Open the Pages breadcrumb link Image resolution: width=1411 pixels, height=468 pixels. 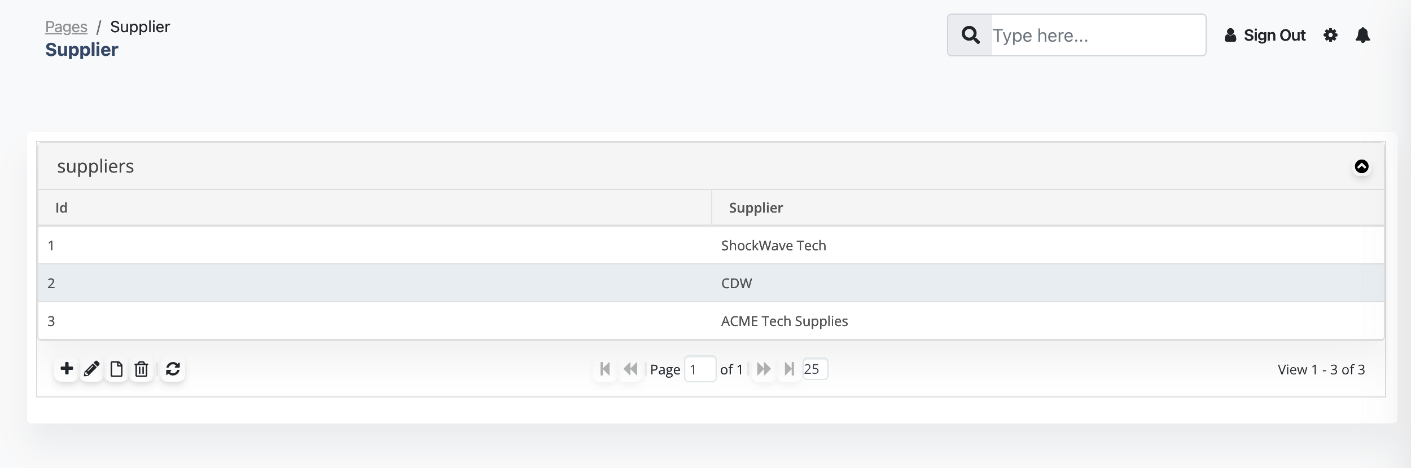pos(66,27)
